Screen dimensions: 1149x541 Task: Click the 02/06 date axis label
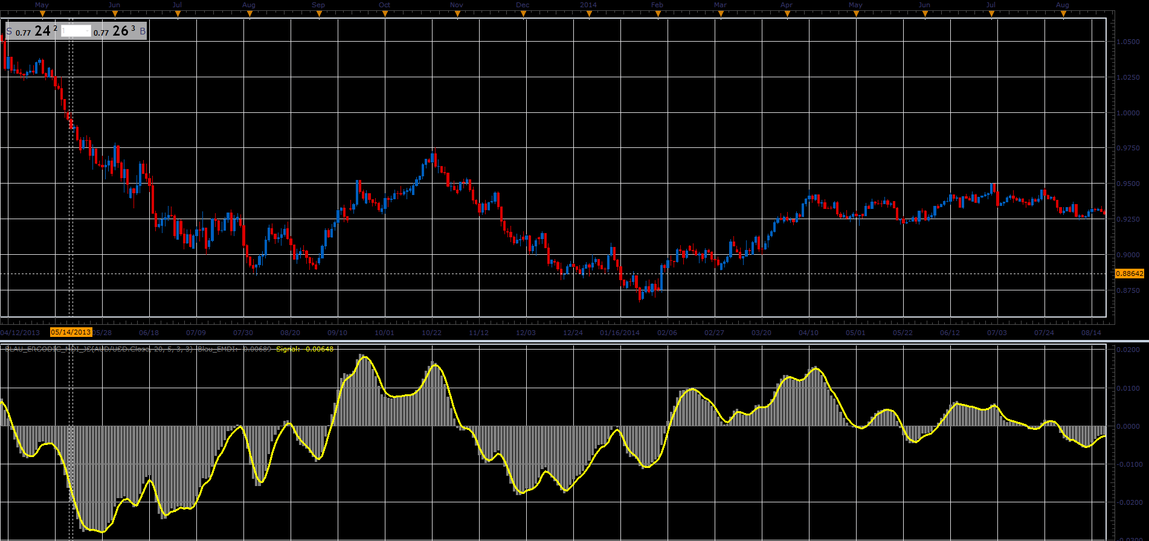tap(667, 333)
